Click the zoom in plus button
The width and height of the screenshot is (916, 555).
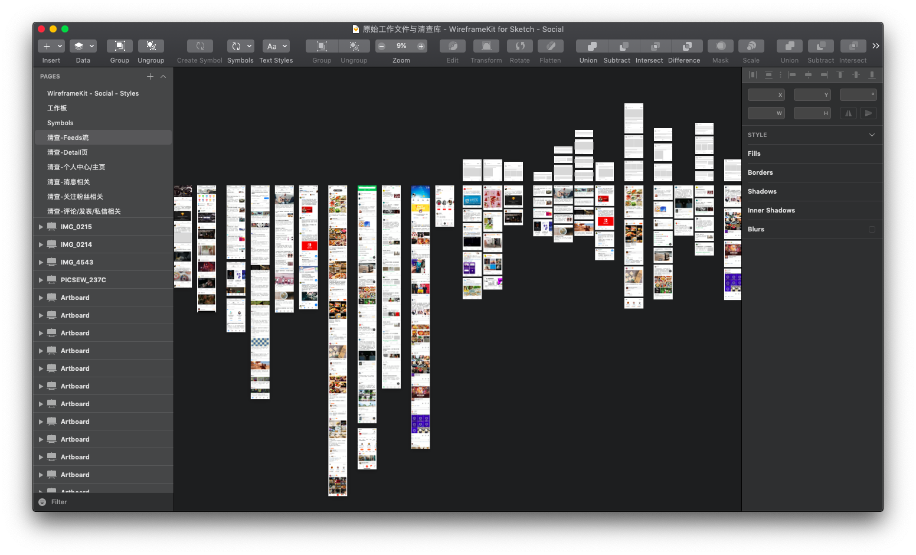pyautogui.click(x=421, y=46)
